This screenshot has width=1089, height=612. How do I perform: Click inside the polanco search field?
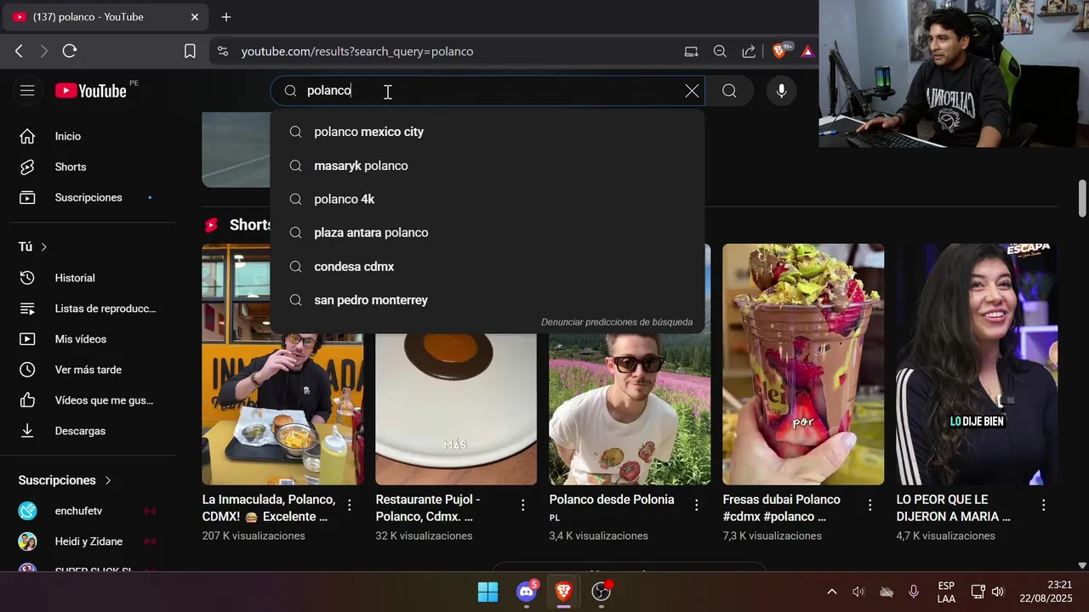pyautogui.click(x=489, y=91)
